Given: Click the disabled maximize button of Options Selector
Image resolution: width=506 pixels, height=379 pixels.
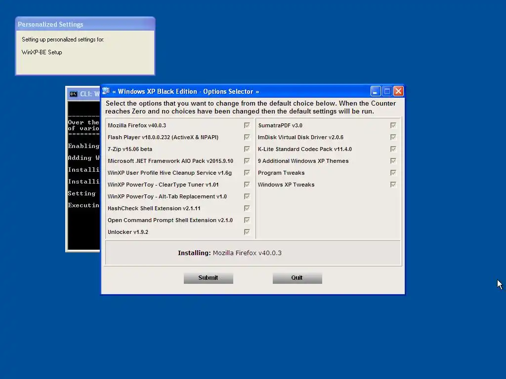Looking at the screenshot, I should click(387, 91).
